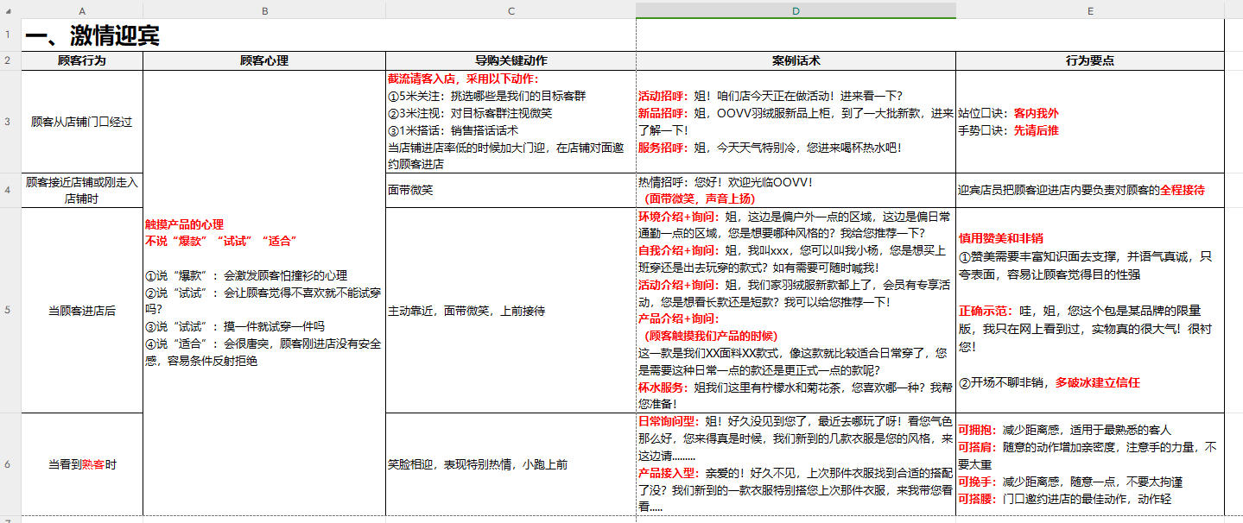This screenshot has height=523, width=1243.
Task: Click the title cell 一、激情迎宾
Action: point(92,36)
